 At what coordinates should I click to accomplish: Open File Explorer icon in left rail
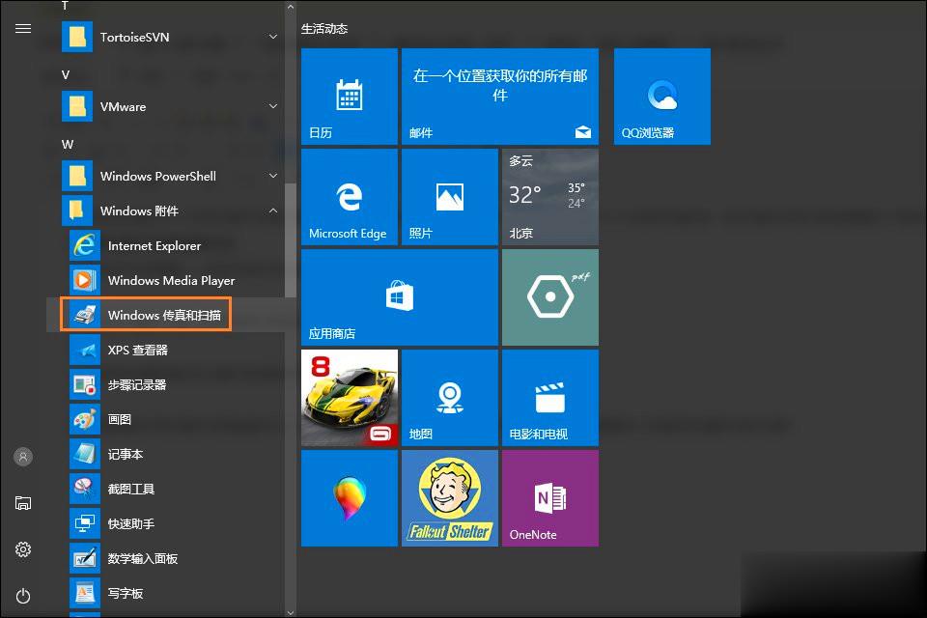point(23,503)
